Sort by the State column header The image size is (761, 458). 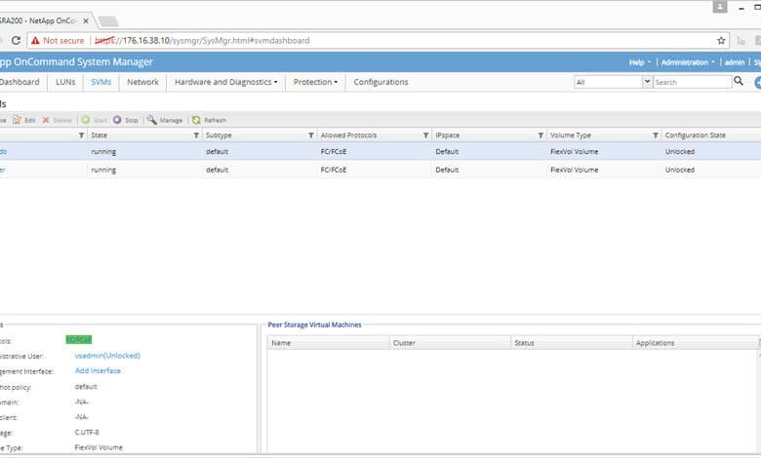point(99,135)
